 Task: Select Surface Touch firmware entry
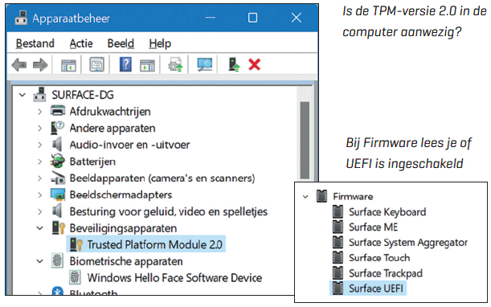point(379,258)
